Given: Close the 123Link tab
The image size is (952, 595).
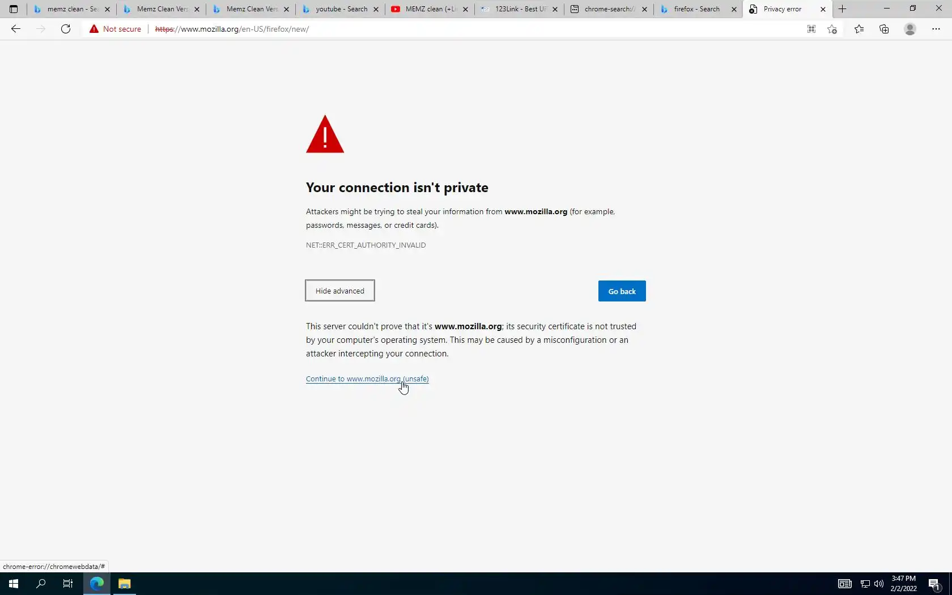Looking at the screenshot, I should 555,9.
